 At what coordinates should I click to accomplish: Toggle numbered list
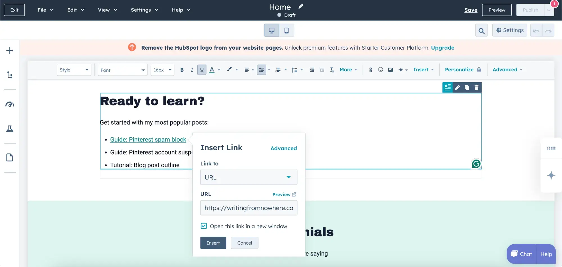point(278,70)
